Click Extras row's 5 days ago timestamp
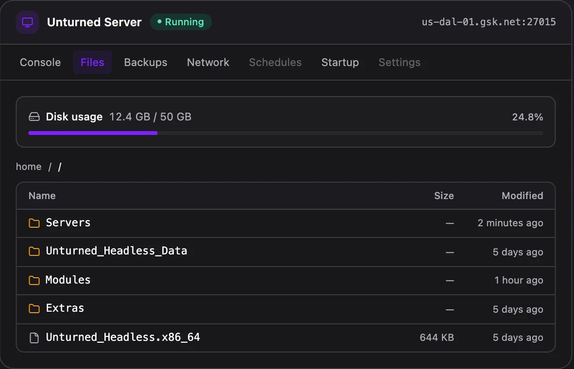Viewport: 574px width, 369px height. pos(518,309)
